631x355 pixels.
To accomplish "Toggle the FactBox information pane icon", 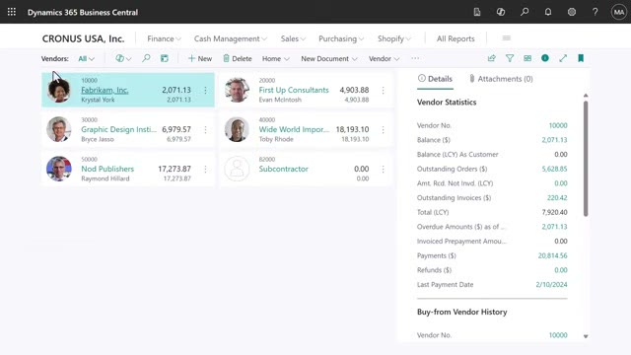I will 545,58.
